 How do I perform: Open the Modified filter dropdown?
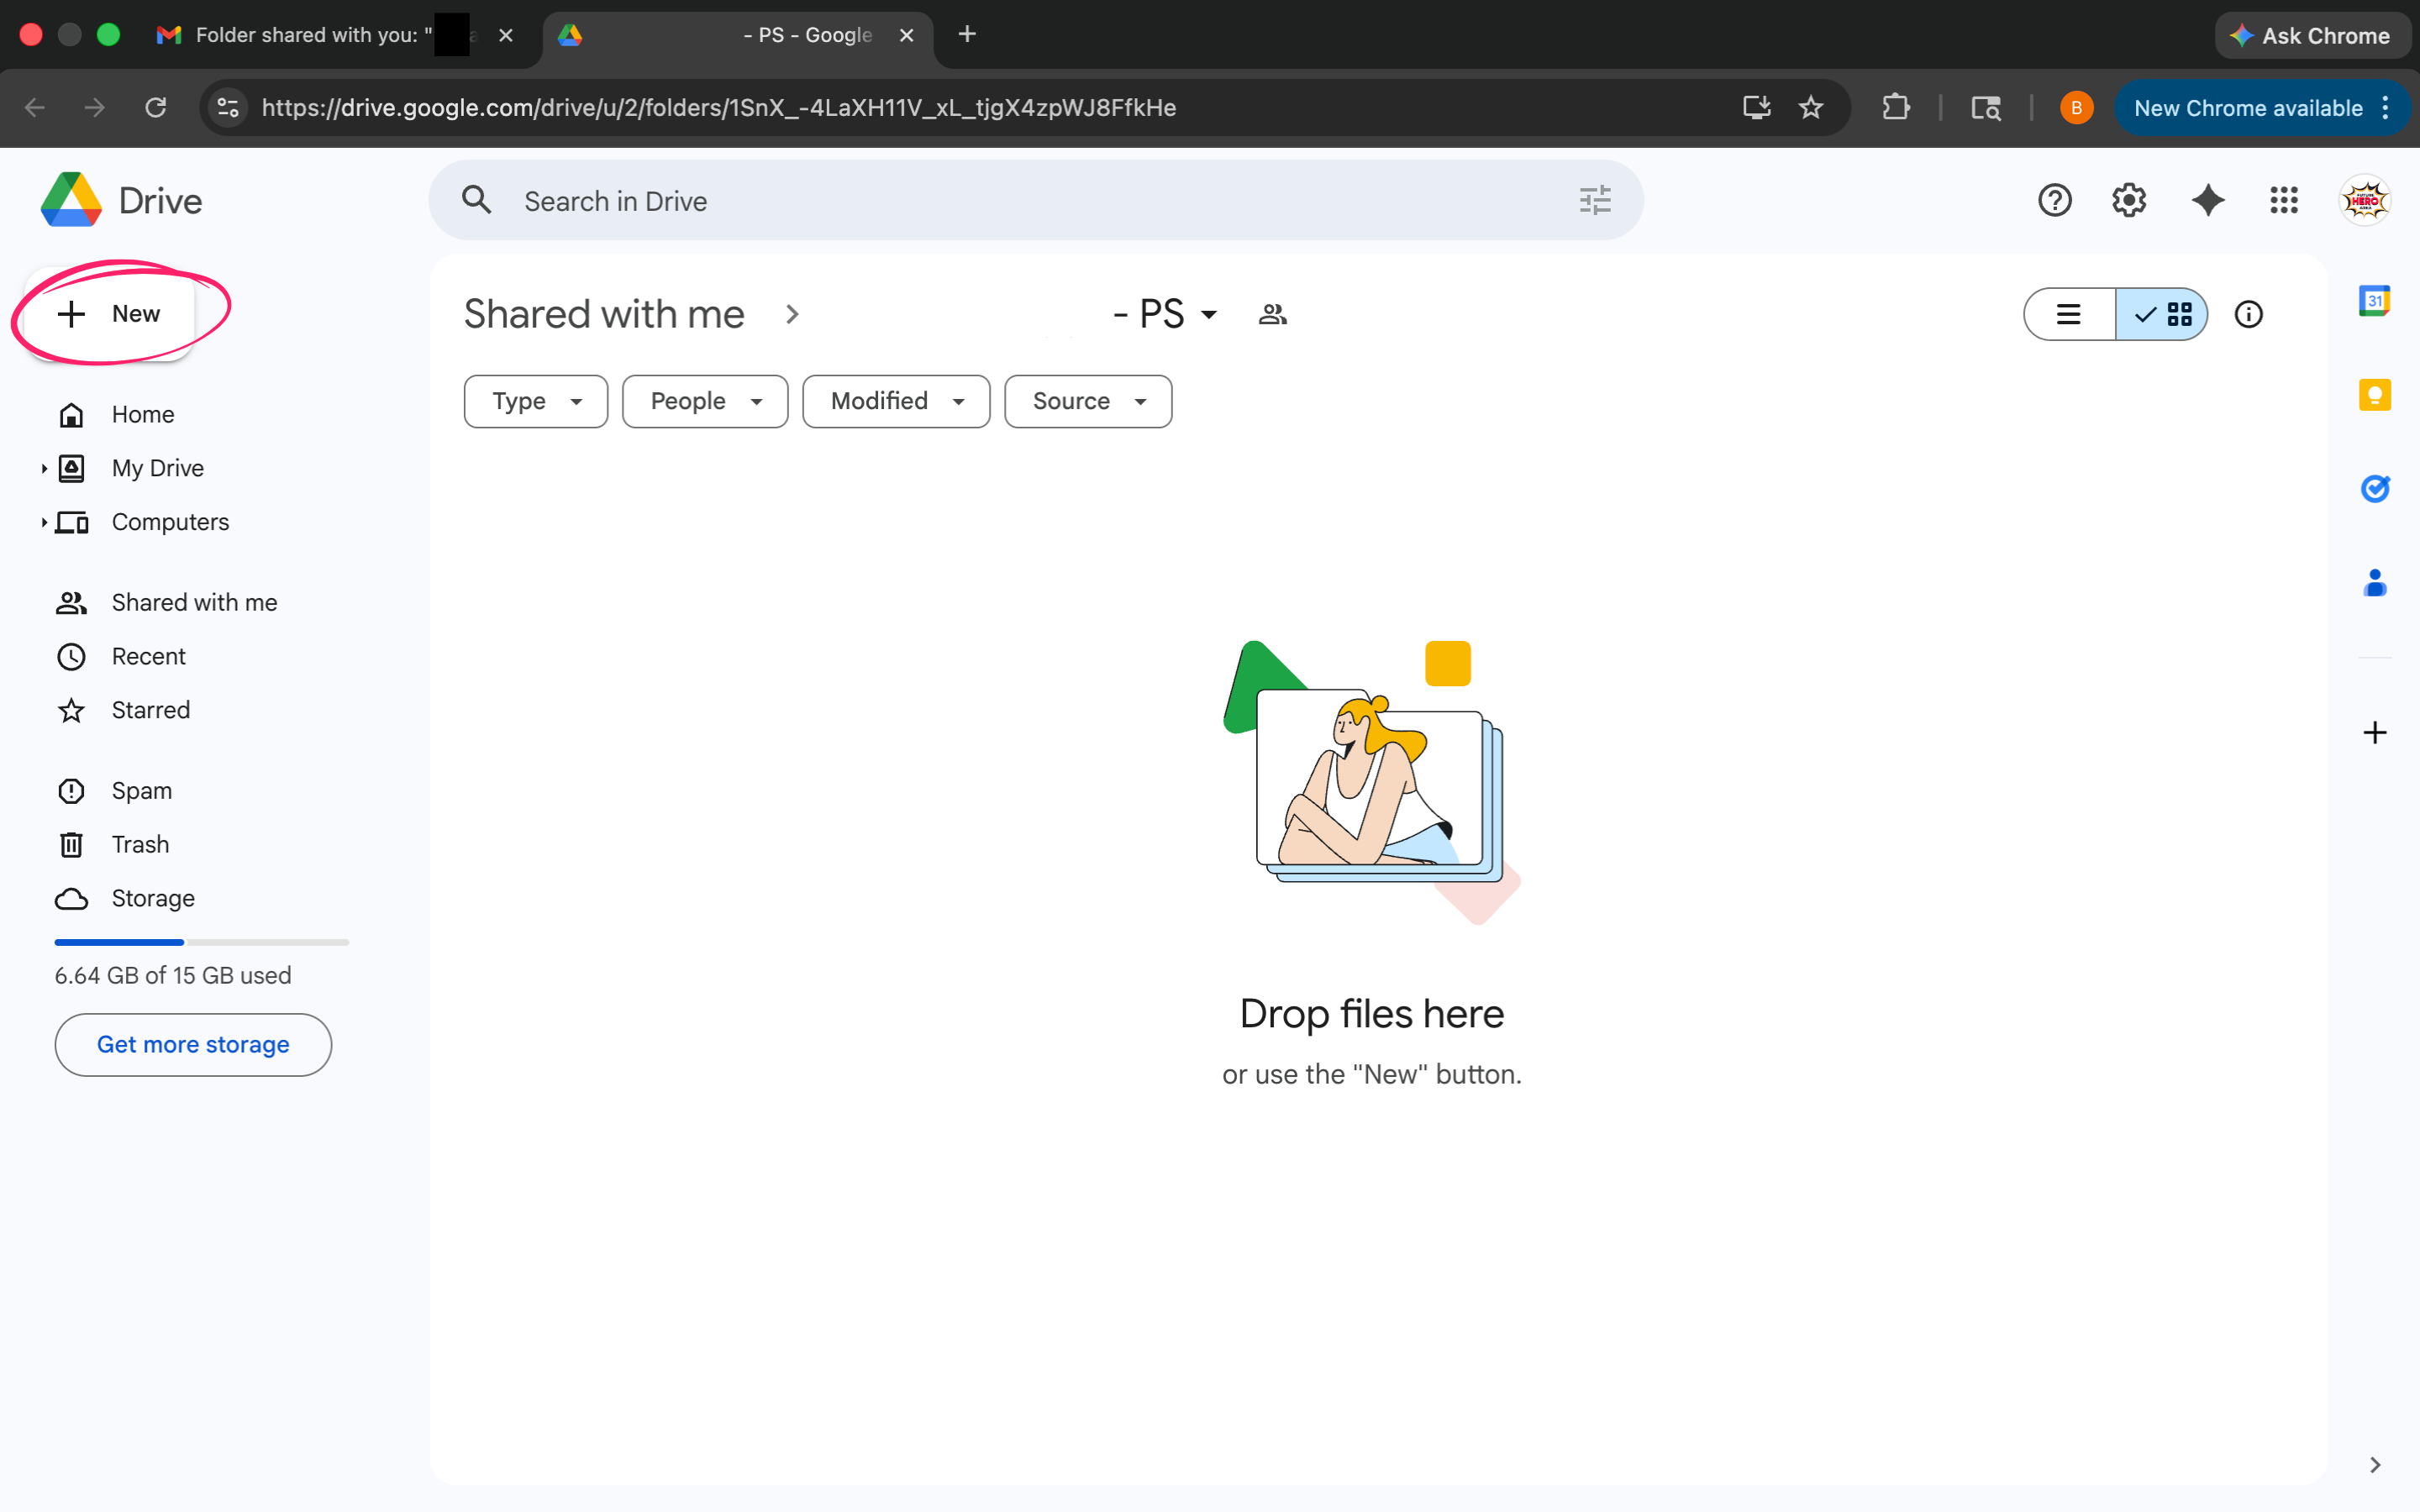click(x=896, y=402)
